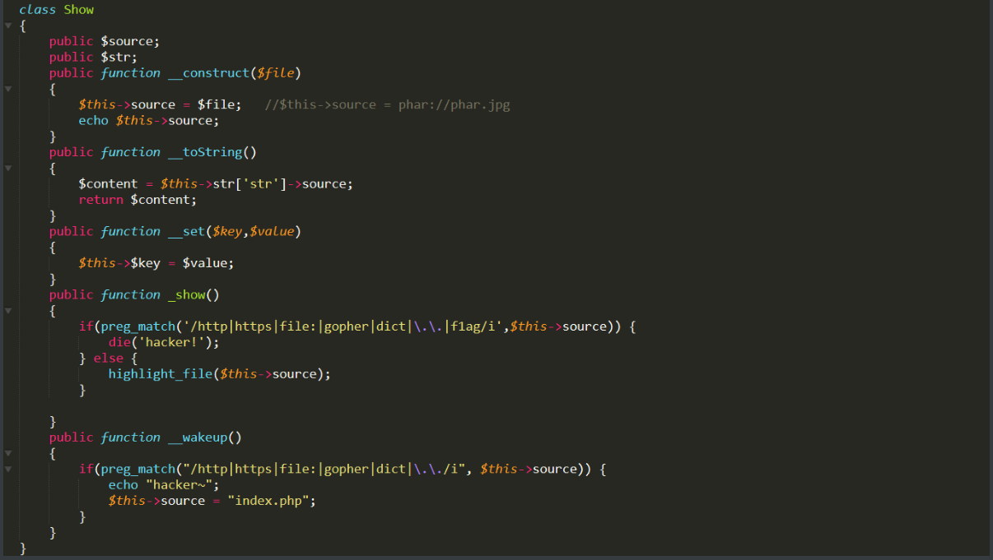Click 'return $content;' line

point(138,200)
